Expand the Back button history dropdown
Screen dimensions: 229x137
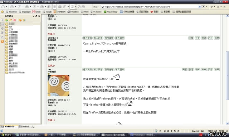(15, 7)
